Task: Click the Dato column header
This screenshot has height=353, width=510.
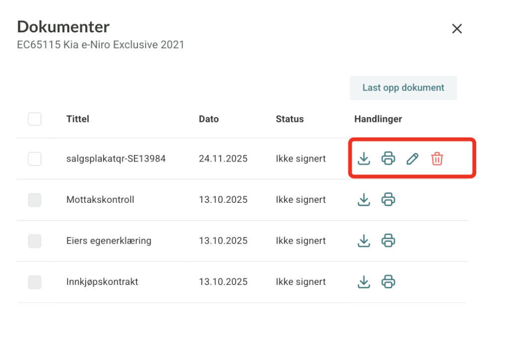Action: 209,119
